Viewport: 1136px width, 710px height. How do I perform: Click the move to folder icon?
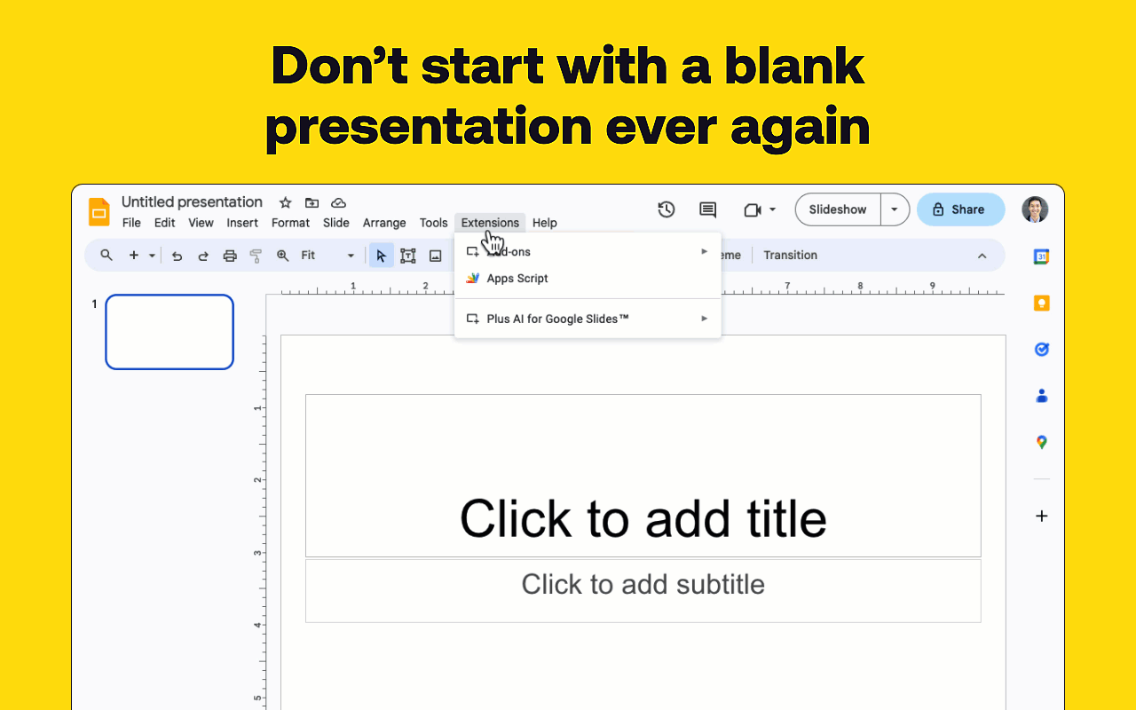[312, 202]
